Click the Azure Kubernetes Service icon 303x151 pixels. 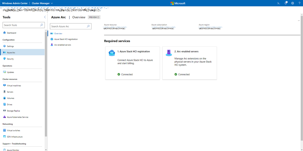point(5,117)
